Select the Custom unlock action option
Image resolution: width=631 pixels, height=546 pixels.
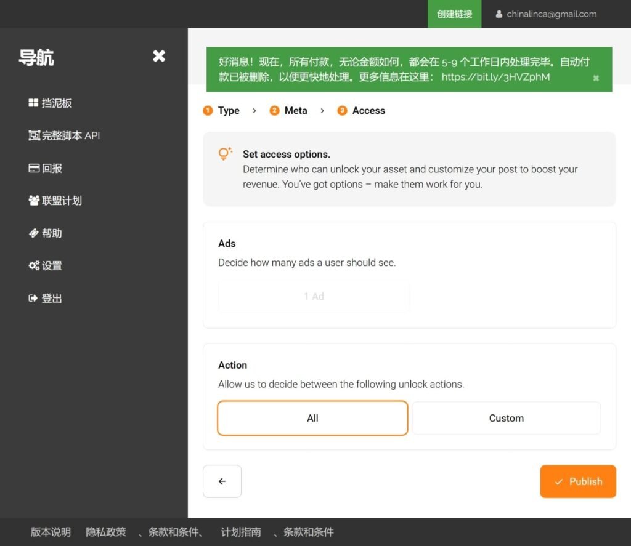click(506, 418)
